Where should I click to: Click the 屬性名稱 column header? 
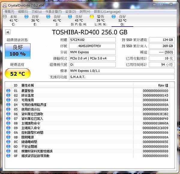coord(76,85)
